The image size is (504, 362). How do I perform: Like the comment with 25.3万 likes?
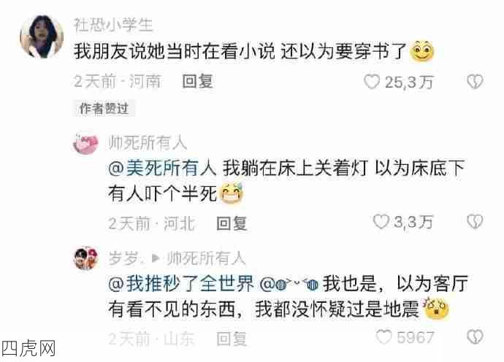[373, 82]
